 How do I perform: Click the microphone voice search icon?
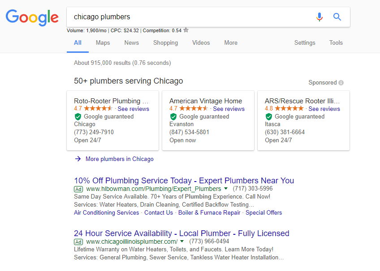[x=320, y=17]
